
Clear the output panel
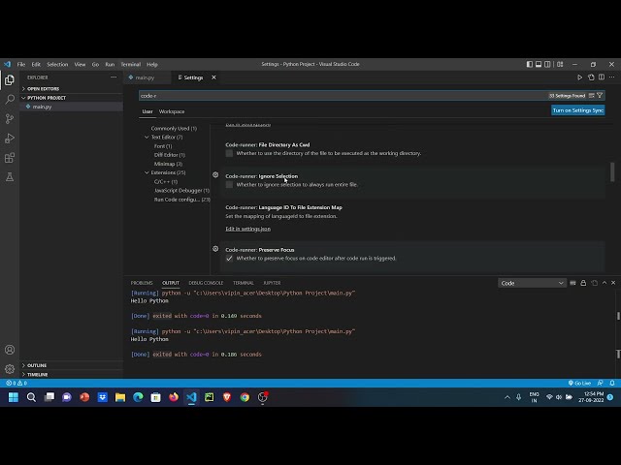[572, 283]
